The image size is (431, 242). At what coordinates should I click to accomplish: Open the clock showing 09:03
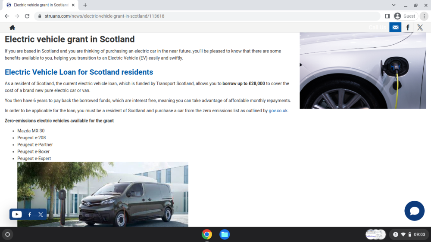pos(419,234)
